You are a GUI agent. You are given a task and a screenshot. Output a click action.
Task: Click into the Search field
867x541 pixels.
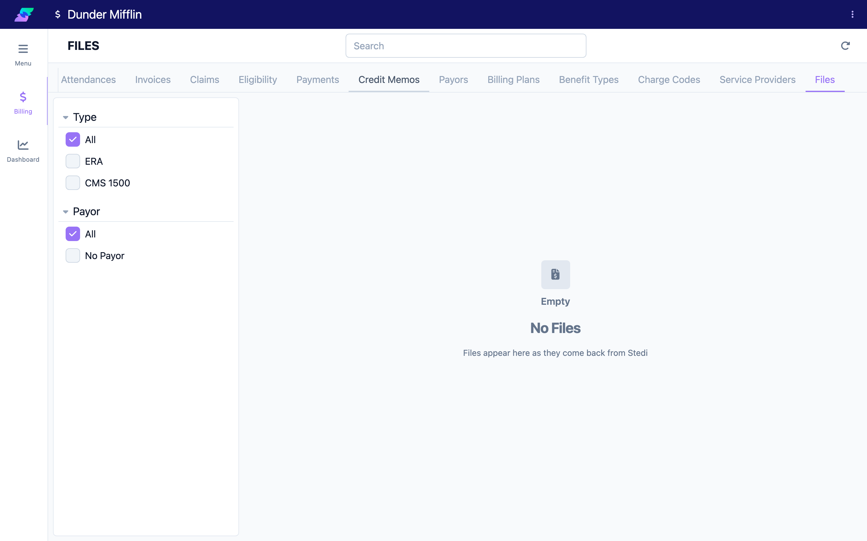tap(466, 46)
